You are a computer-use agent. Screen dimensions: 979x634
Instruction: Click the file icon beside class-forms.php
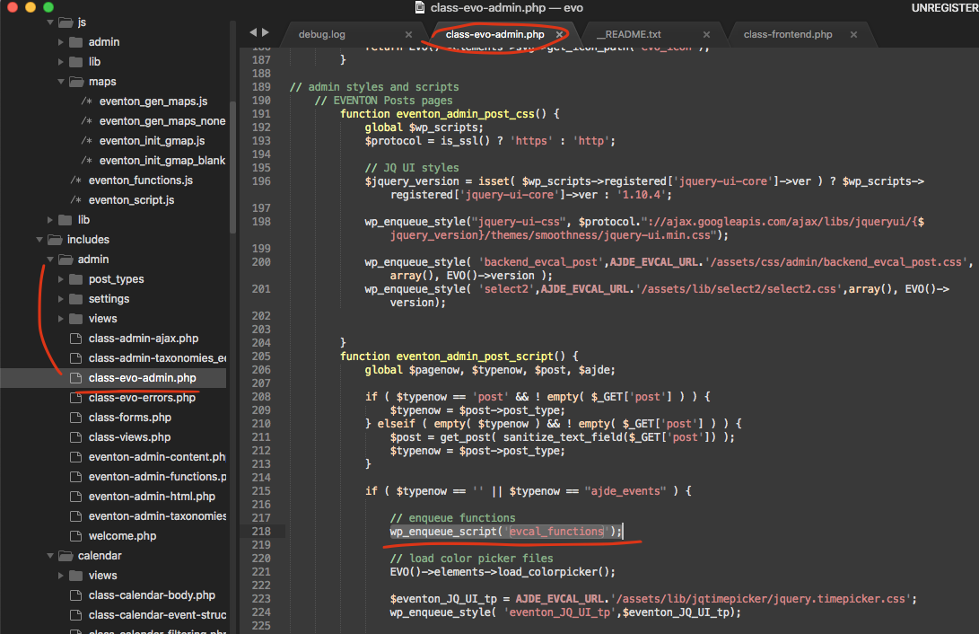pos(75,418)
